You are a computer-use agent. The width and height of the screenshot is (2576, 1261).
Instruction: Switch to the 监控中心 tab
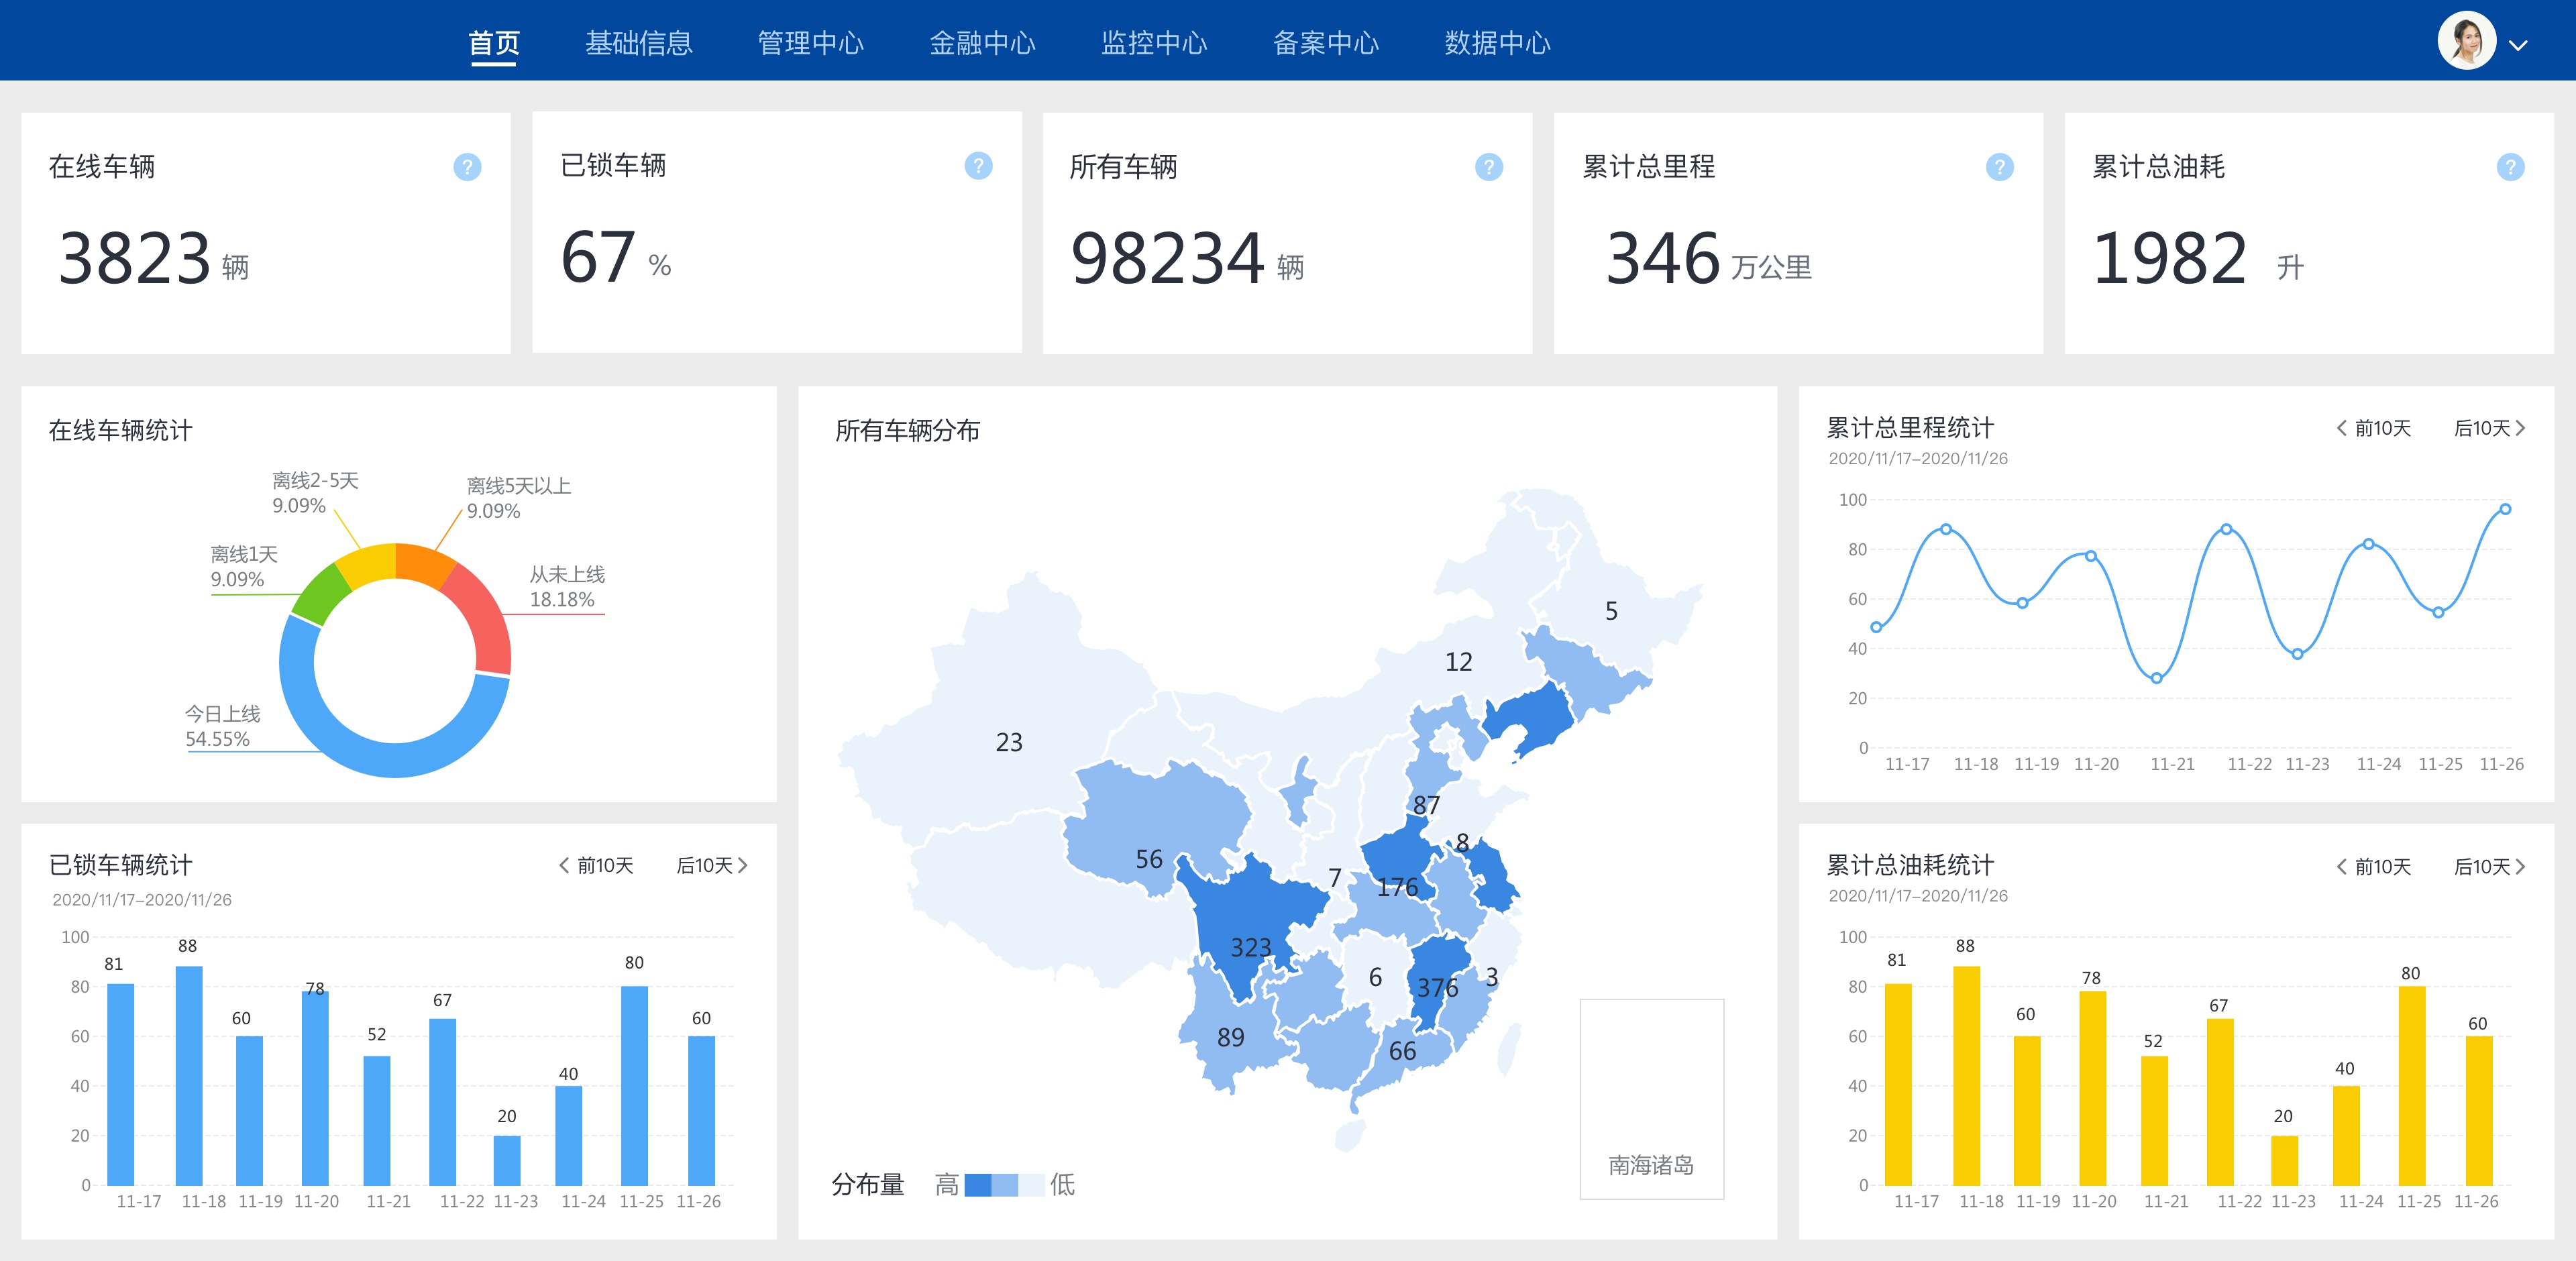(x=1154, y=43)
